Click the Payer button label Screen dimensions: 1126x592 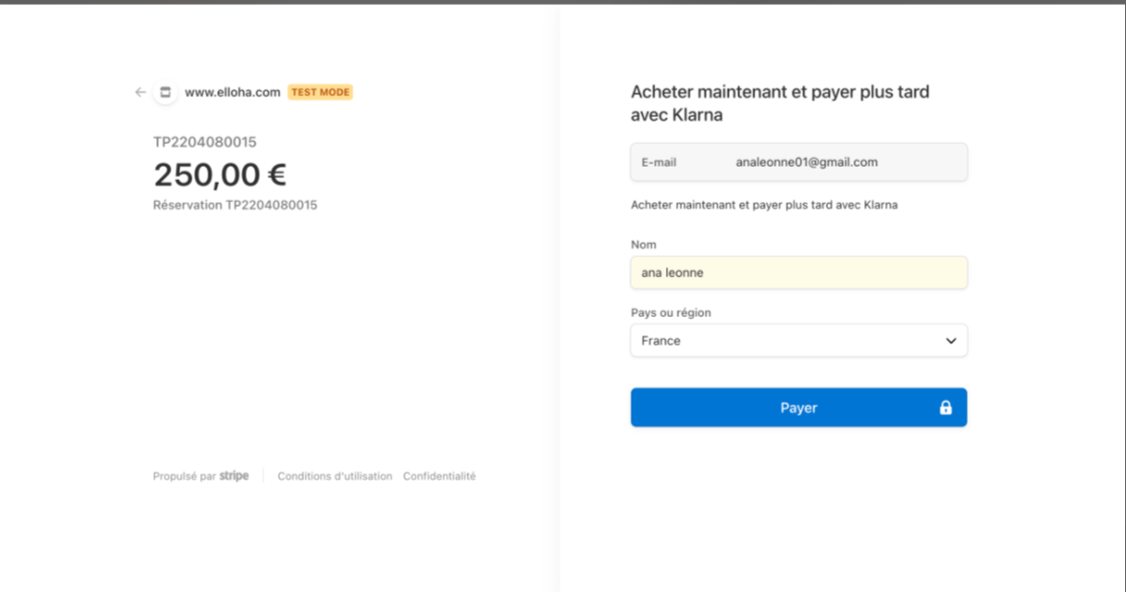click(798, 407)
